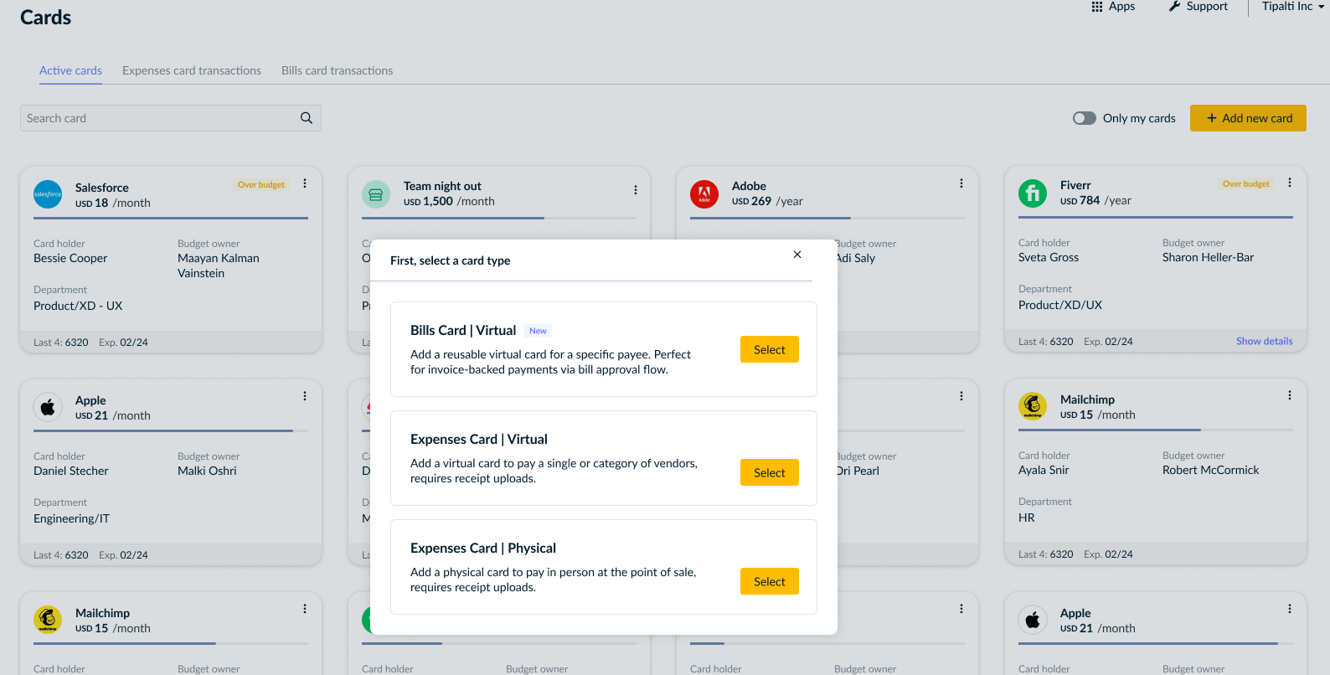Click budget owner Sharon Heller-Bar

1208,257
